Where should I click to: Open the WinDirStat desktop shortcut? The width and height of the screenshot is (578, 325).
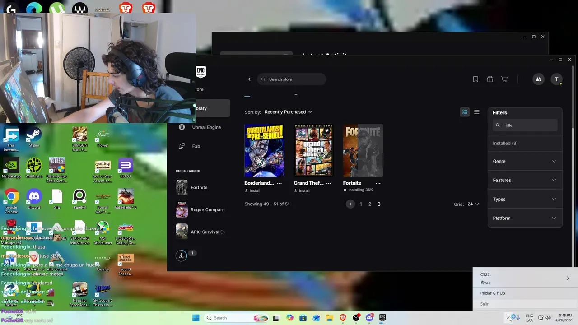coord(34,168)
